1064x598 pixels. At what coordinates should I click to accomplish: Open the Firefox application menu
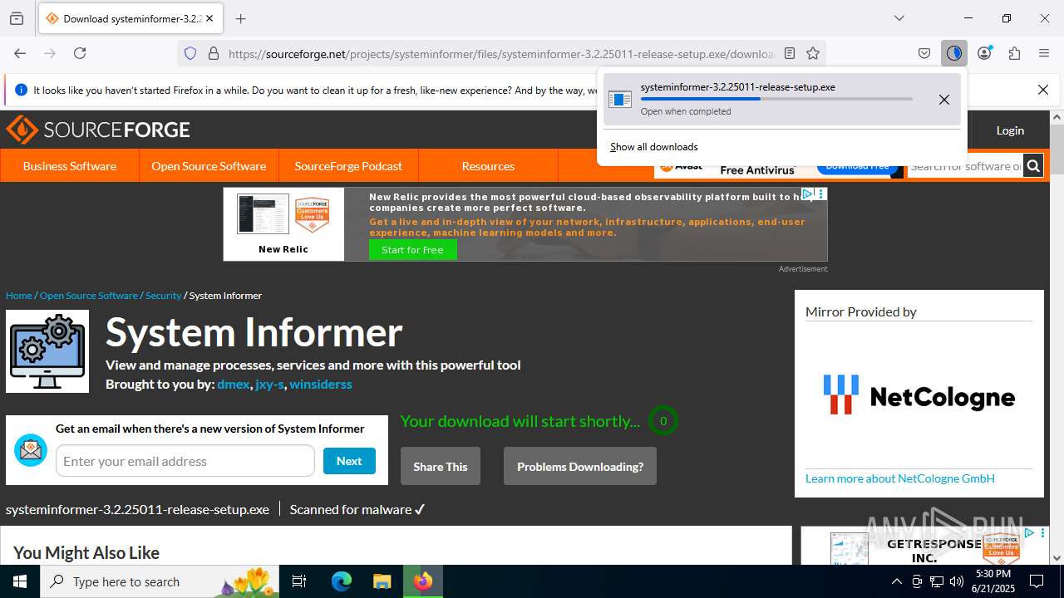[x=1044, y=53]
